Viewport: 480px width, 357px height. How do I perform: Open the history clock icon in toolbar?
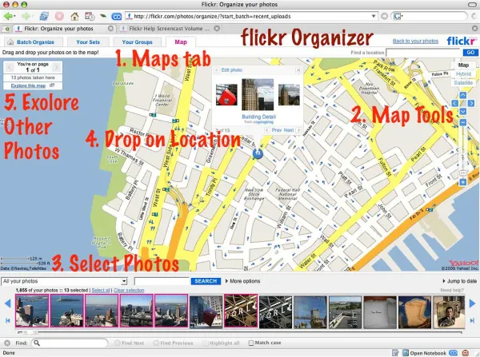click(90, 16)
